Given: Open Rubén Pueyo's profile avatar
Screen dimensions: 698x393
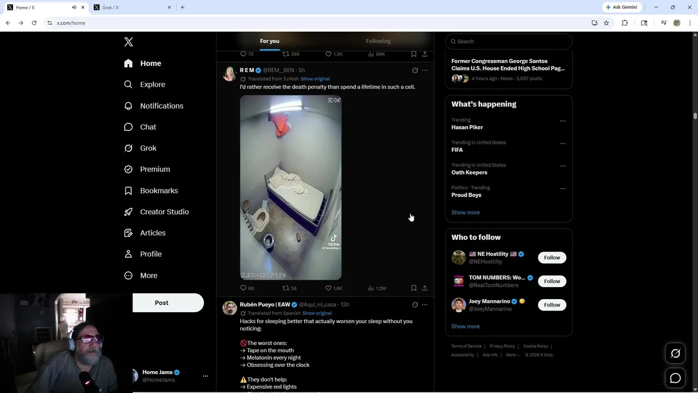Looking at the screenshot, I should click(x=230, y=308).
